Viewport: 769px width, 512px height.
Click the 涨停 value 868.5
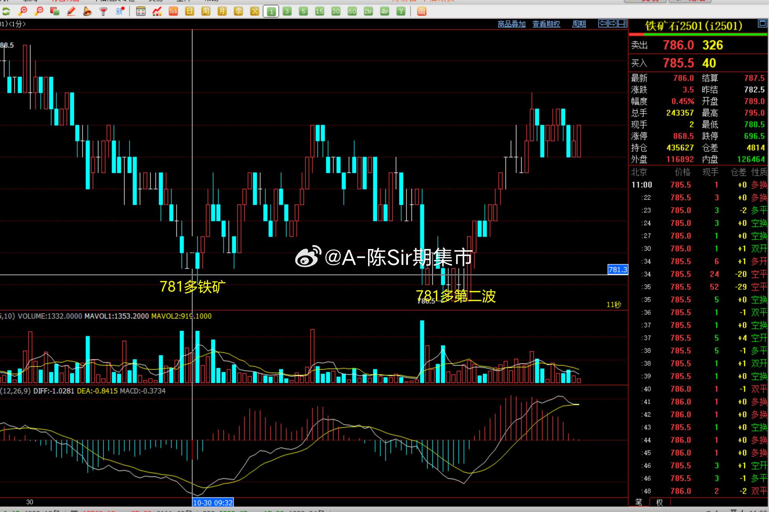683,136
